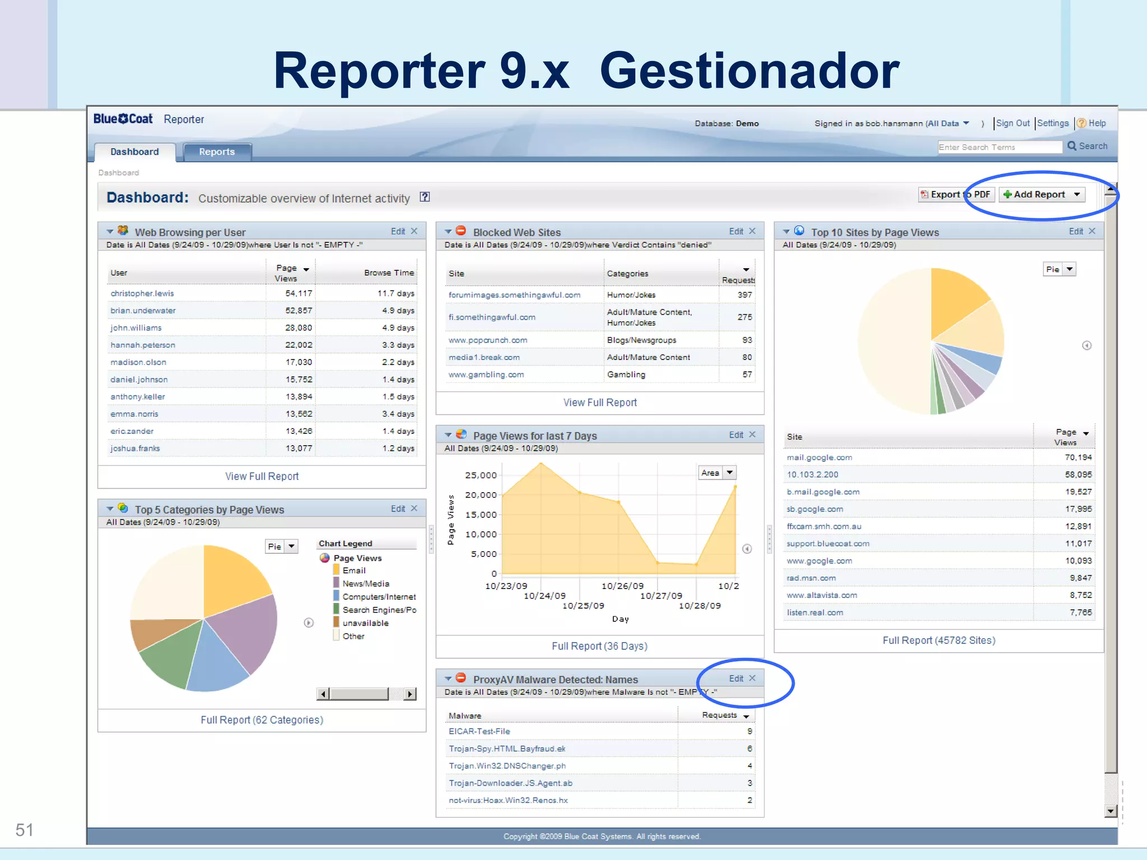Switch to the Dashboard tab
1147x860 pixels.
point(134,152)
